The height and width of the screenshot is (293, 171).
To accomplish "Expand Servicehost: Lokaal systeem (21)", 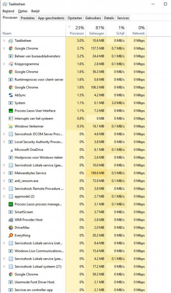I will (4, 266).
